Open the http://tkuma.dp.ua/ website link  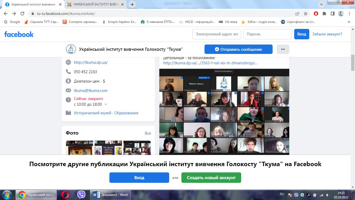coord(91,63)
